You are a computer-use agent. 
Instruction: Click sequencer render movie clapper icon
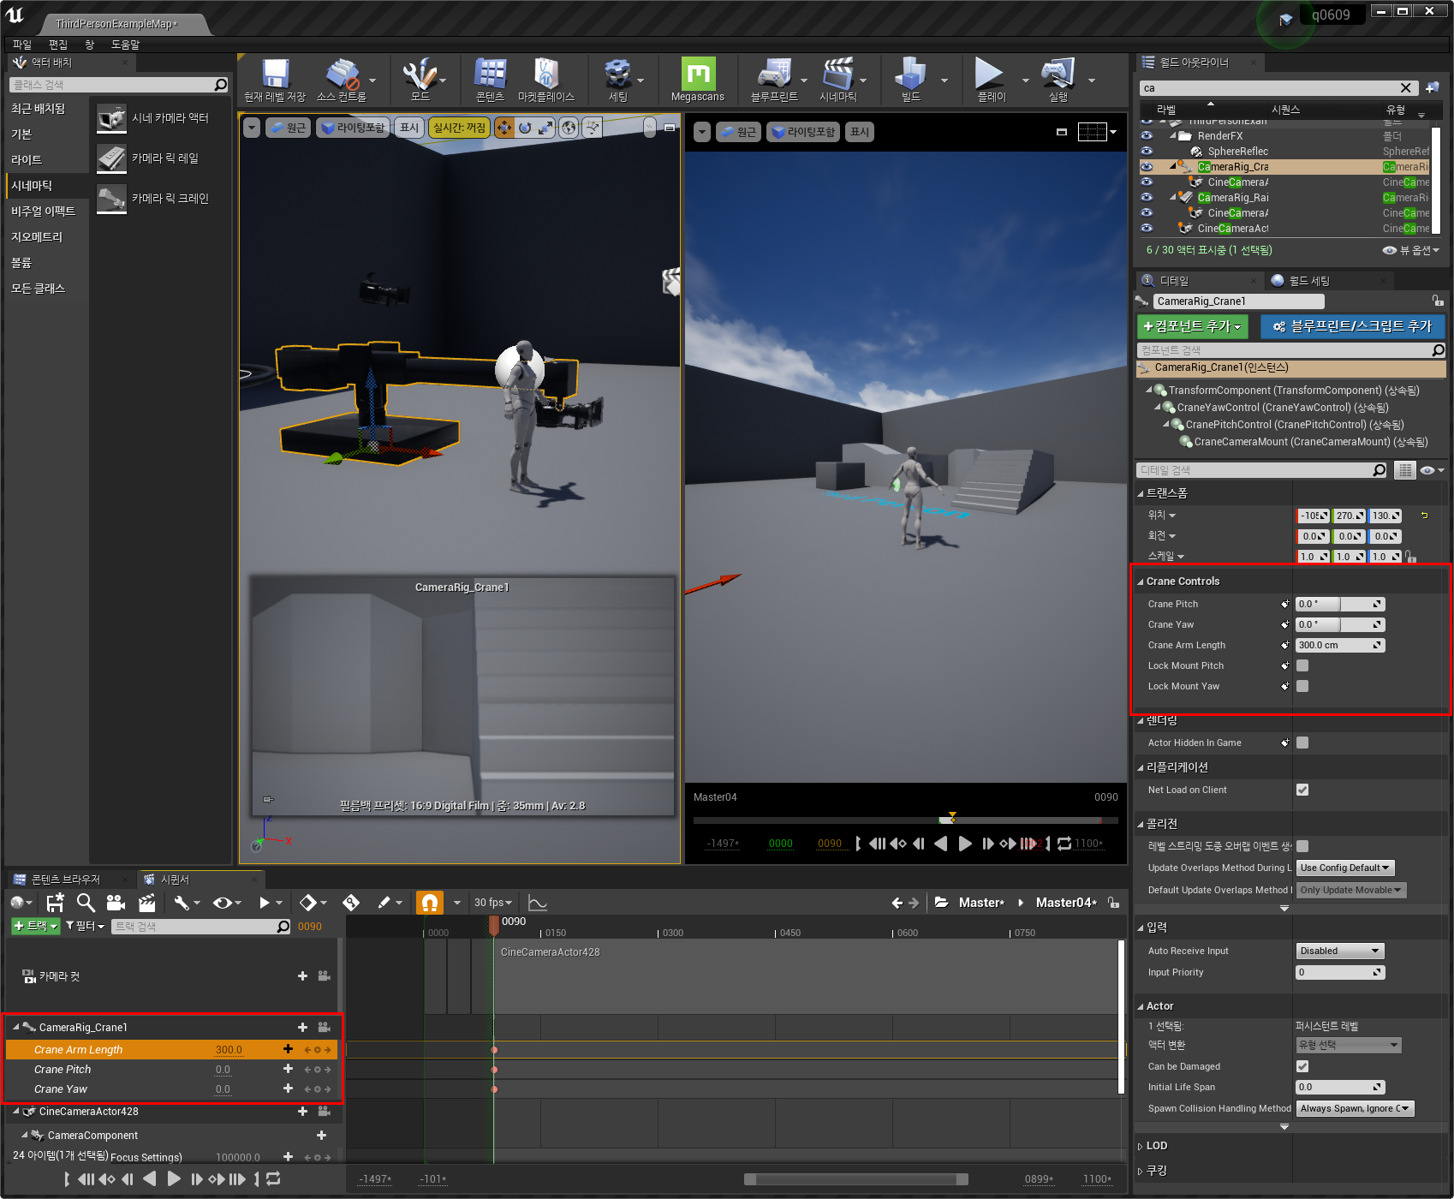147,903
